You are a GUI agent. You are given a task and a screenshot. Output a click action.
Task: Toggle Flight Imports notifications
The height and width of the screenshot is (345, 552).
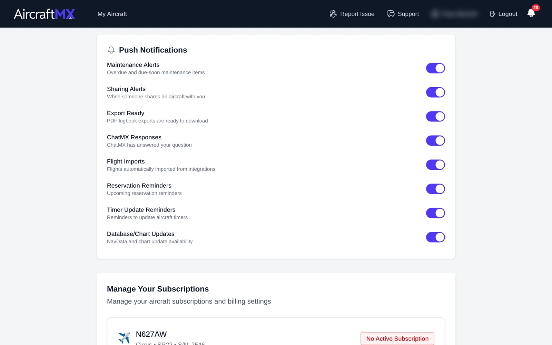pyautogui.click(x=435, y=165)
